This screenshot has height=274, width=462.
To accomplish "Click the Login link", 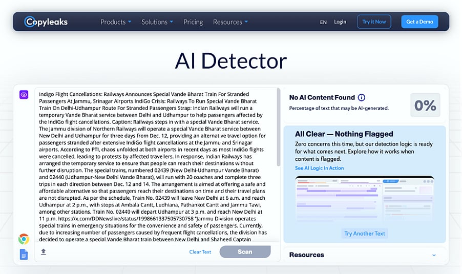I will pyautogui.click(x=340, y=22).
